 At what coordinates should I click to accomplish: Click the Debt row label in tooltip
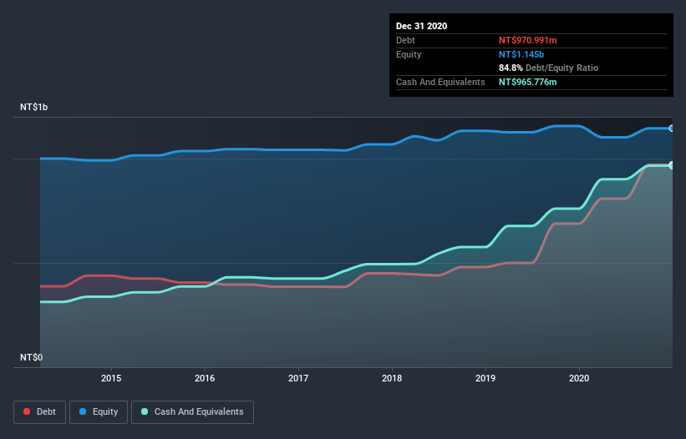tap(405, 40)
